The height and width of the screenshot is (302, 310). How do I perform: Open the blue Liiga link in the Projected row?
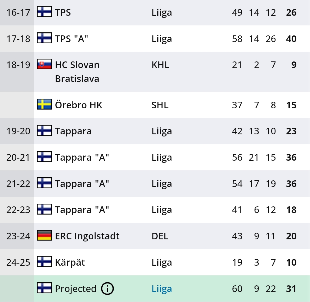162,289
